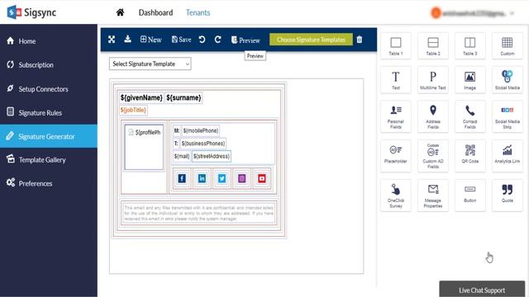Click the undo arrow icon
529x297 pixels.
click(202, 40)
